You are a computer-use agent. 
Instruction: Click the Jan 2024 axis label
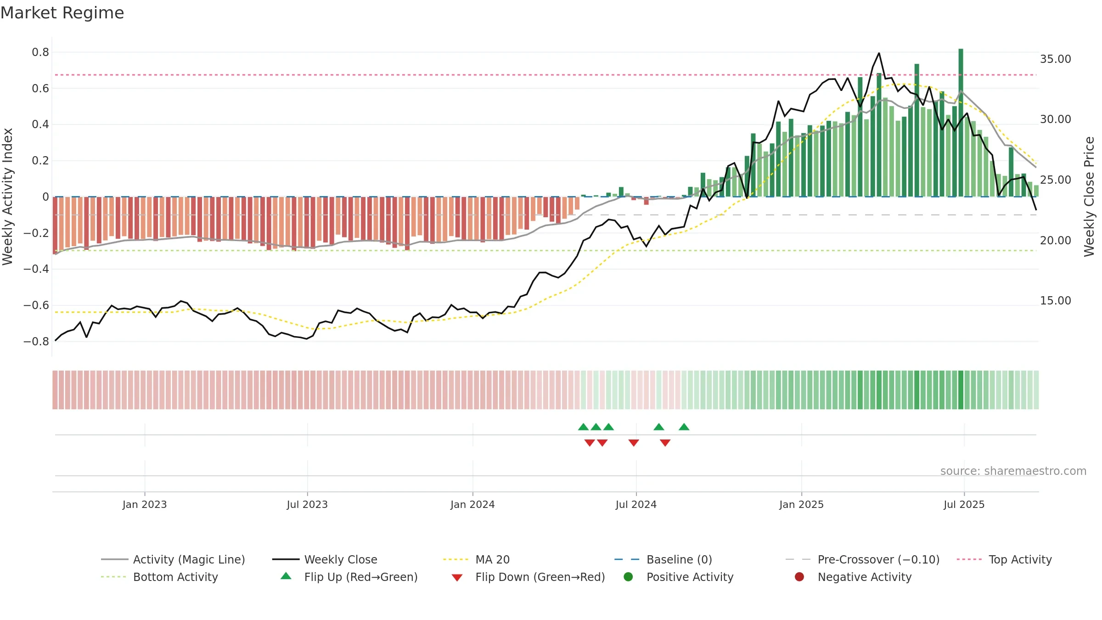(472, 505)
